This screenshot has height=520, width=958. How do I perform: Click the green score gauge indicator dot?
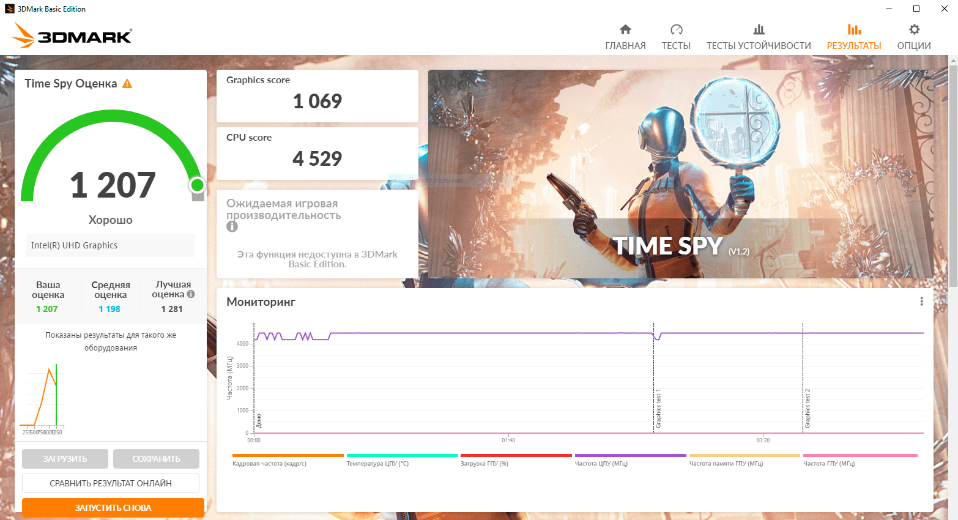pos(197,185)
